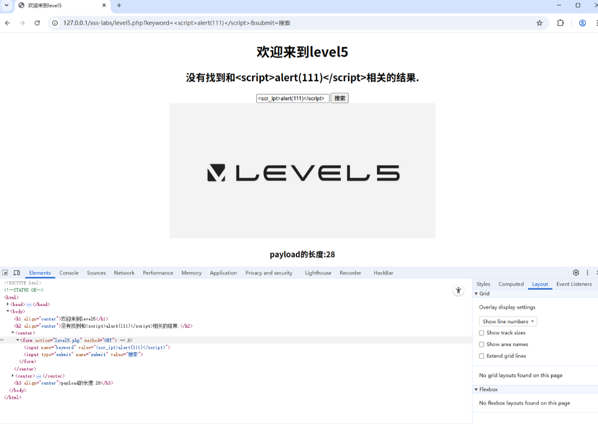Image resolution: width=598 pixels, height=424 pixels.
Task: Switch to Computed sidebar tab
Action: pos(511,284)
